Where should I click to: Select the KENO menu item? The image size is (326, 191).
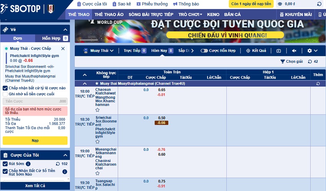(x=213, y=15)
